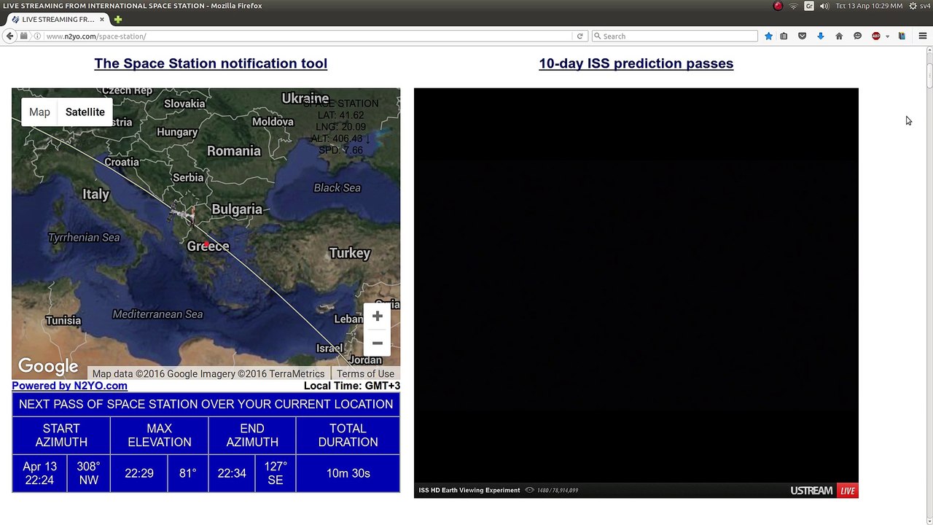The image size is (933, 525).
Task: Click the blue book extension icon
Action: click(x=902, y=36)
